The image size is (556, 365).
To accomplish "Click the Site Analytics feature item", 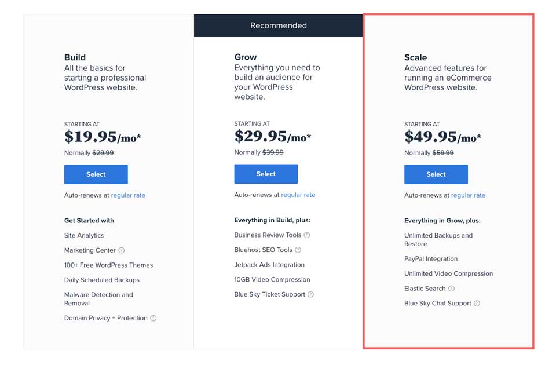I will (84, 236).
